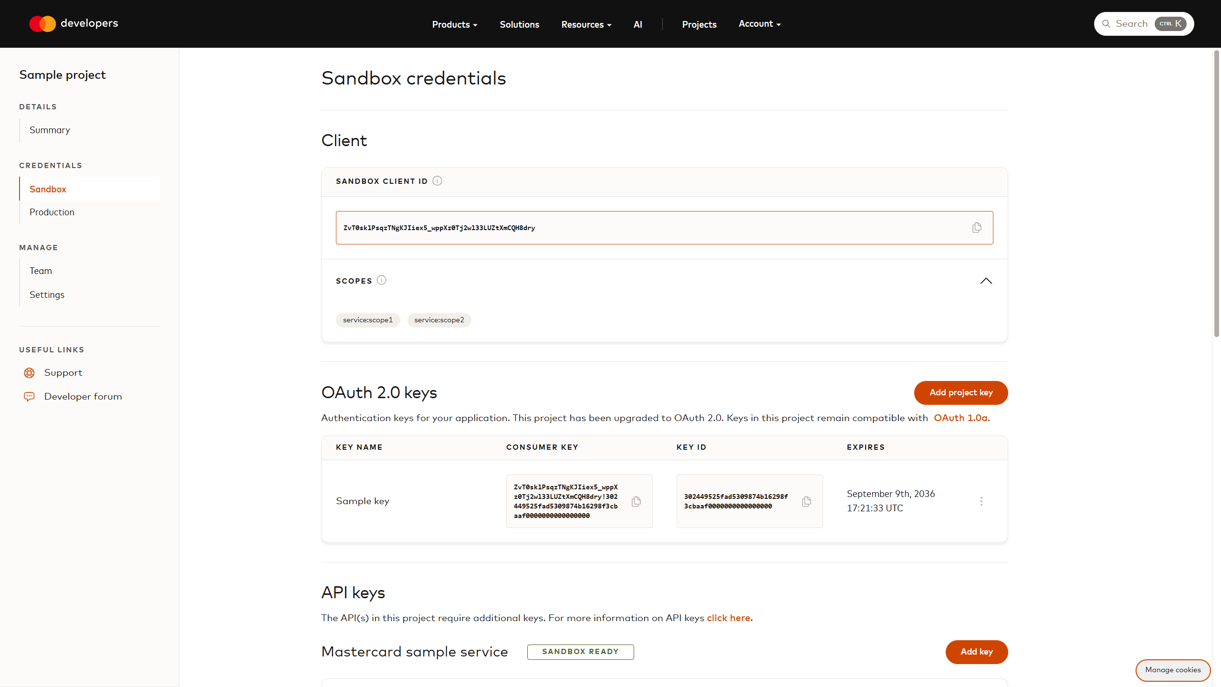1221x687 pixels.
Task: Switch to Production credentials tab
Action: point(52,212)
